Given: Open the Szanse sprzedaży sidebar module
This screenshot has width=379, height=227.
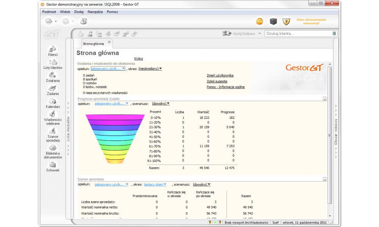Looking at the screenshot, I should point(53,135).
